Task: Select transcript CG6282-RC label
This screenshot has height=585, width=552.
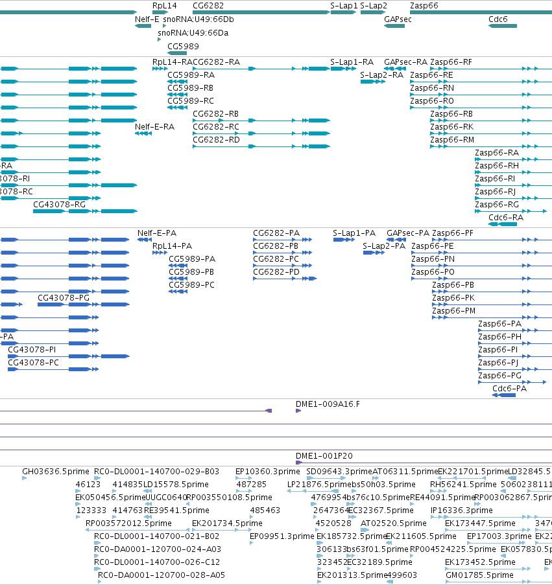Action: 216,127
